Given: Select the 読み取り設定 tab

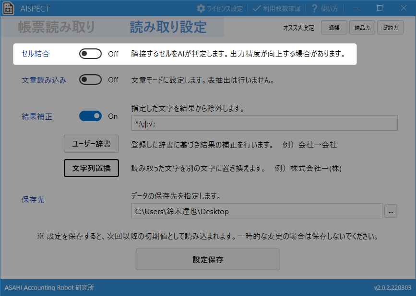Looking at the screenshot, I should pos(168,27).
